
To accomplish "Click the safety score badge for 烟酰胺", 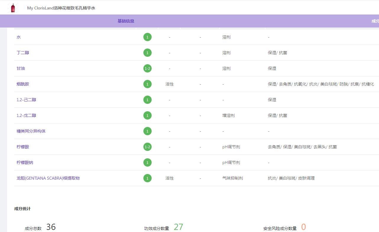I will 147,84.
